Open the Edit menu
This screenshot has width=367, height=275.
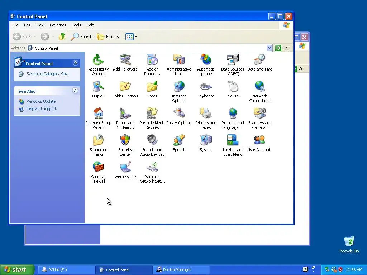pos(27,25)
